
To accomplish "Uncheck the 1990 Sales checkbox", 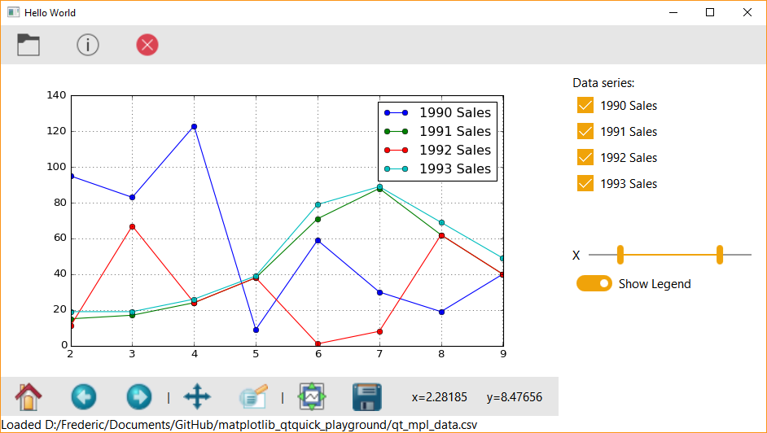I will 585,105.
